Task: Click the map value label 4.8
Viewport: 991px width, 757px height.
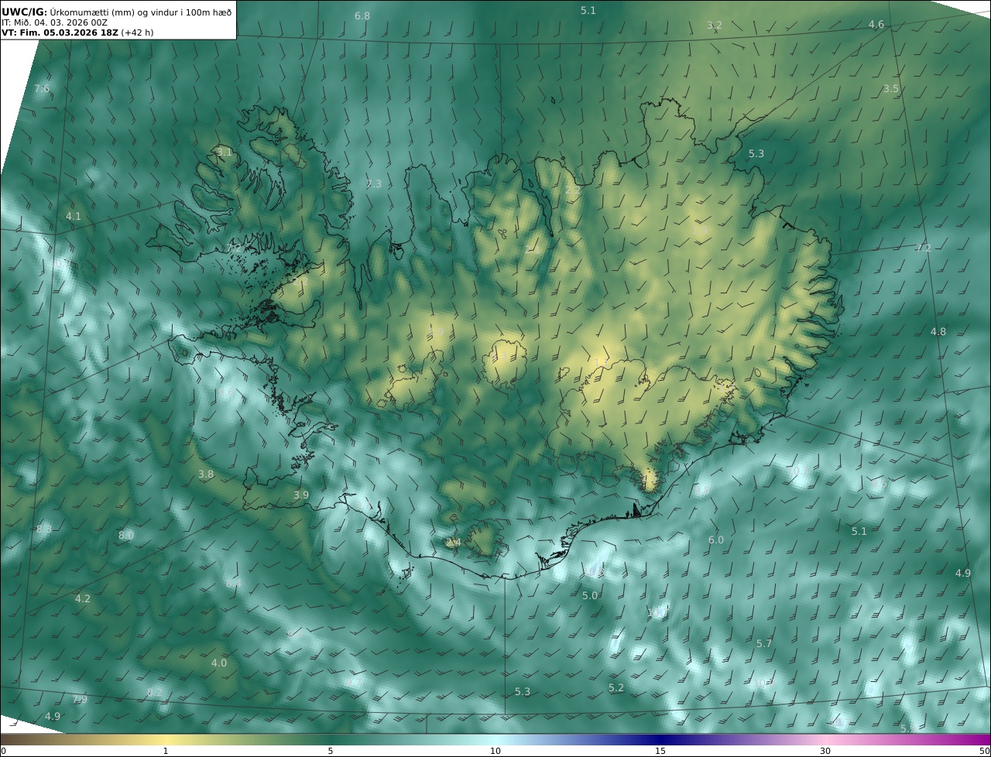Action: [938, 332]
